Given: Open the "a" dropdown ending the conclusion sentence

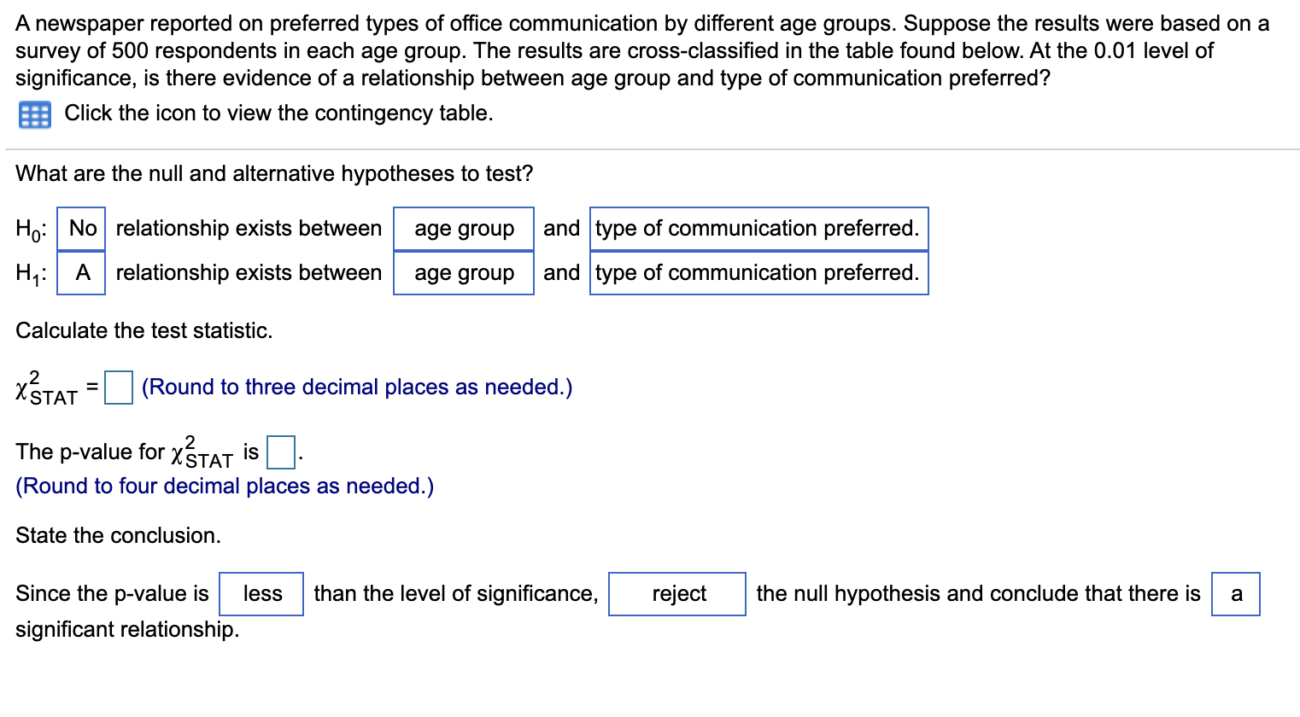Looking at the screenshot, I should click(x=1235, y=593).
